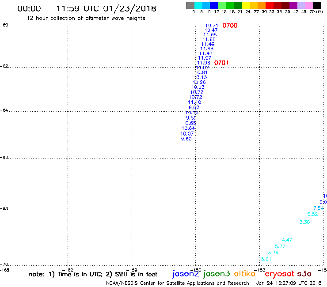Select the 10.64 wave height value
Screen dimensions: 327x287
pyautogui.click(x=188, y=128)
